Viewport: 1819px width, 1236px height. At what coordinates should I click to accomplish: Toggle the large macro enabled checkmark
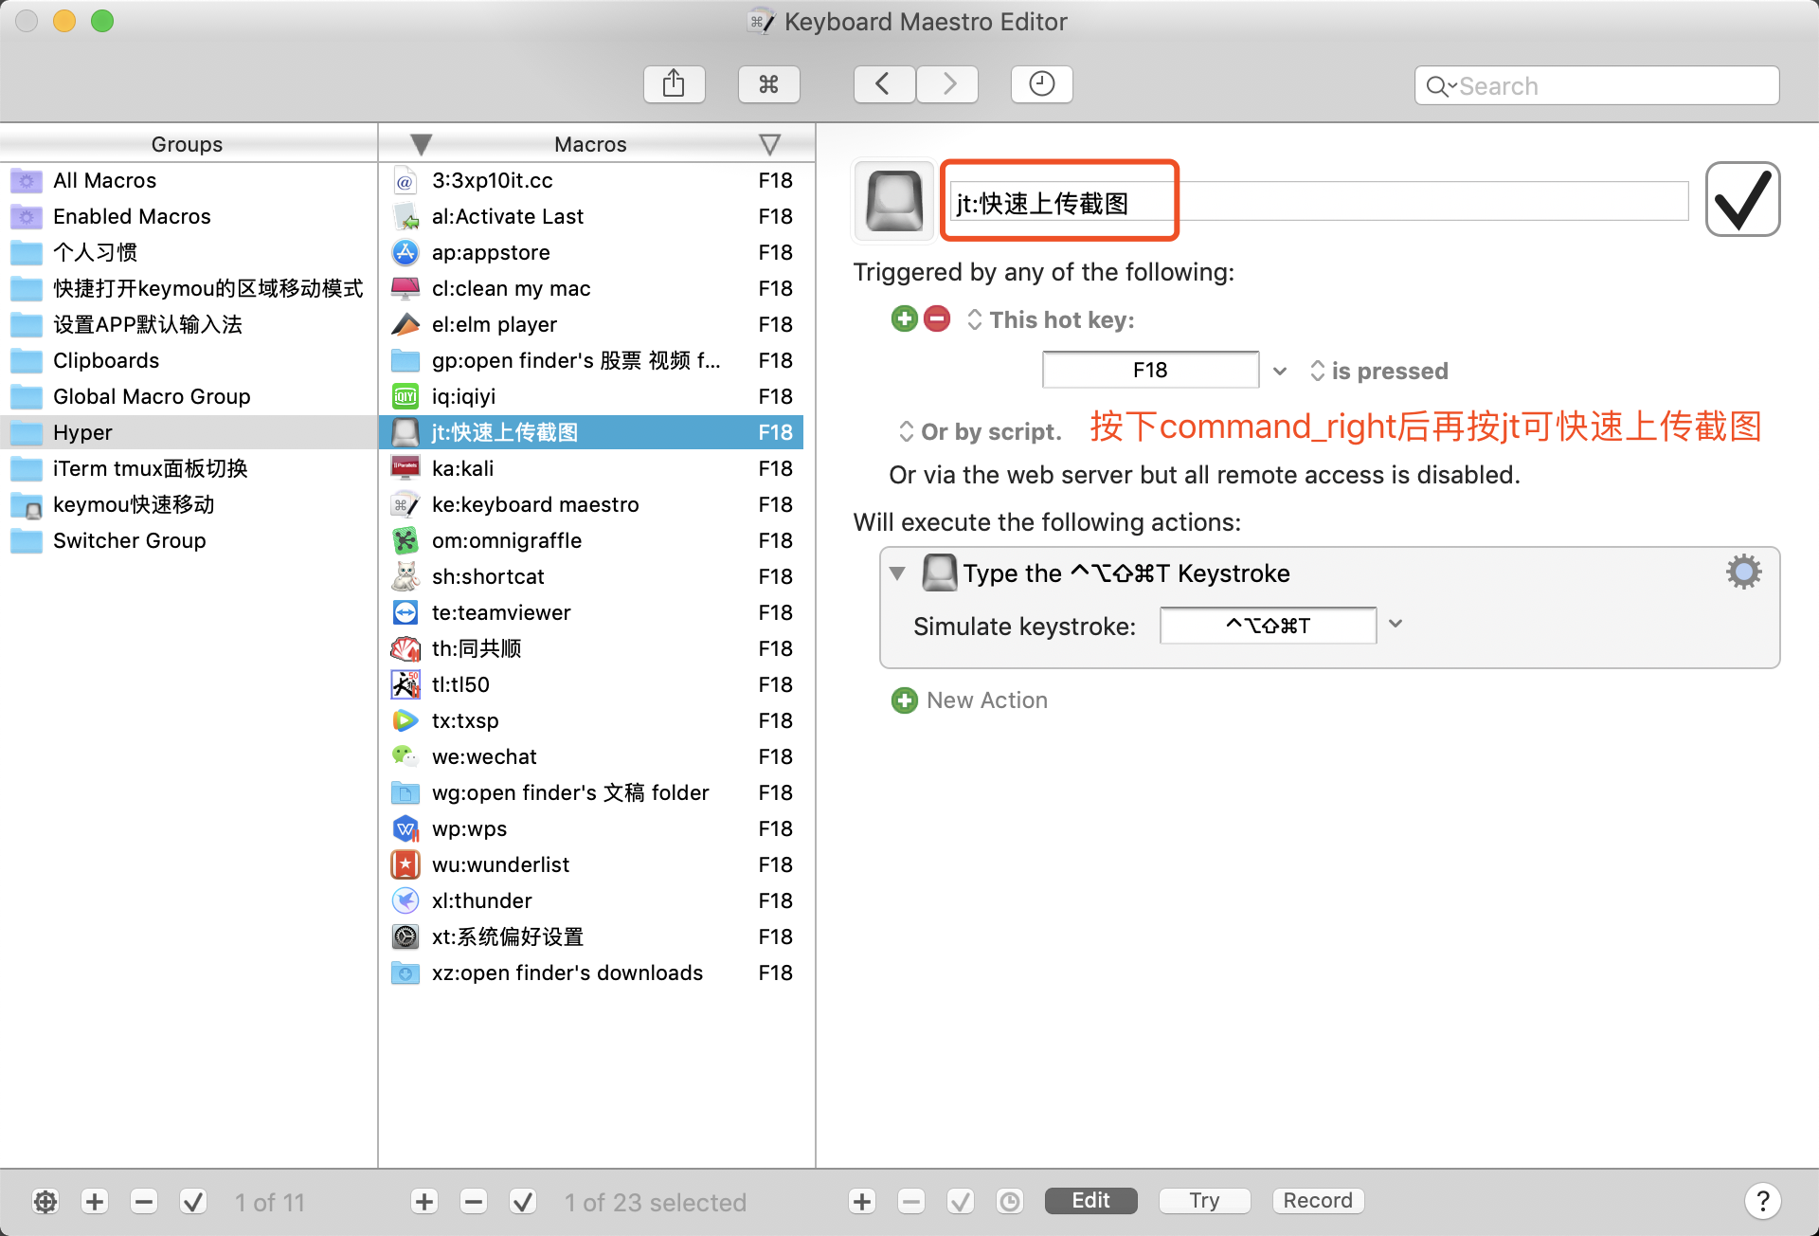[1742, 199]
